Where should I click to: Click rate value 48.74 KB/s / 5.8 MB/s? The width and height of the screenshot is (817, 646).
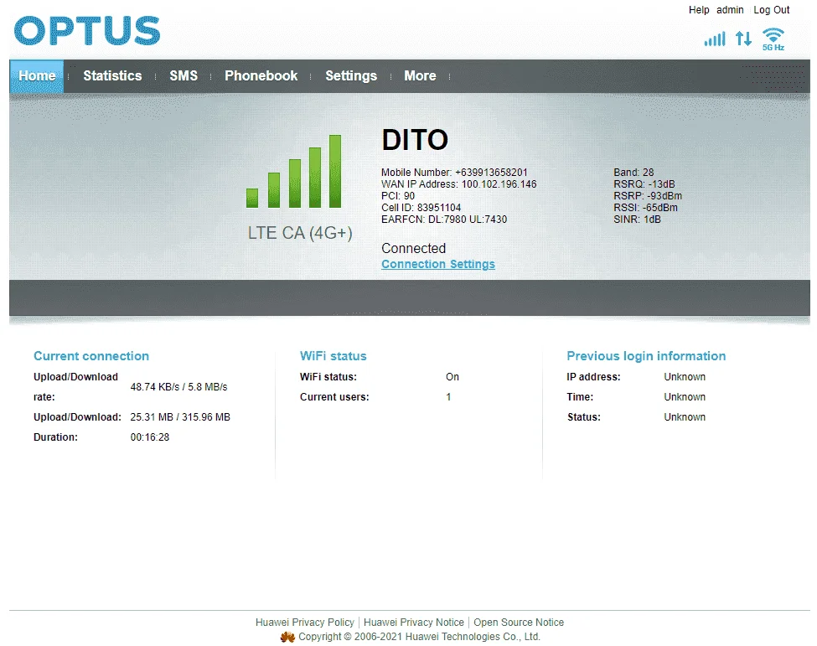178,387
